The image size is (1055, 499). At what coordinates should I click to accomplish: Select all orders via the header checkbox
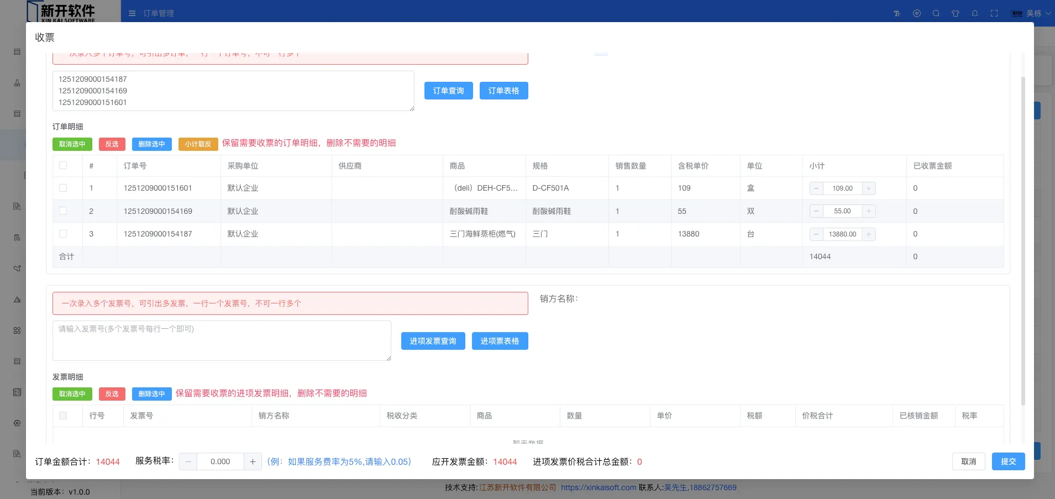click(63, 165)
